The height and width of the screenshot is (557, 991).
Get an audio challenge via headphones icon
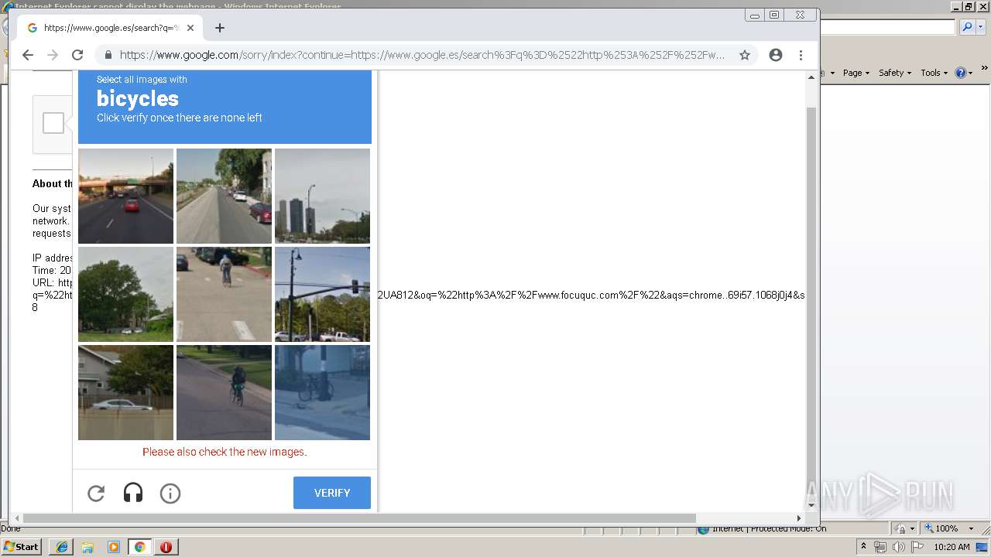click(133, 493)
